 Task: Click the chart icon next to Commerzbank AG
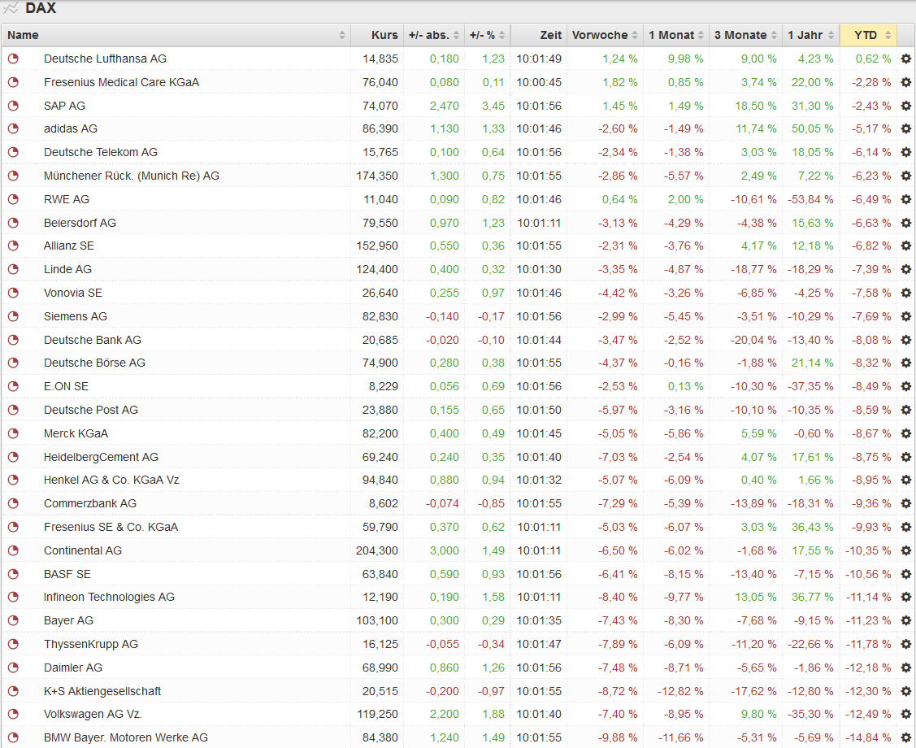(13, 503)
